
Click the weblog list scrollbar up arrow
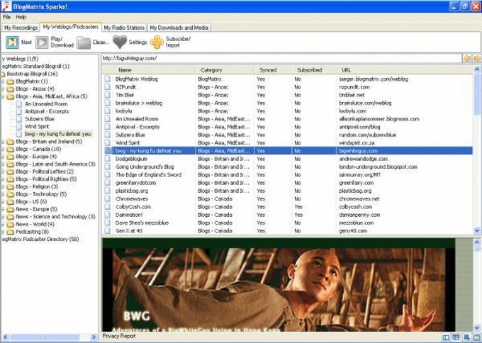click(477, 69)
